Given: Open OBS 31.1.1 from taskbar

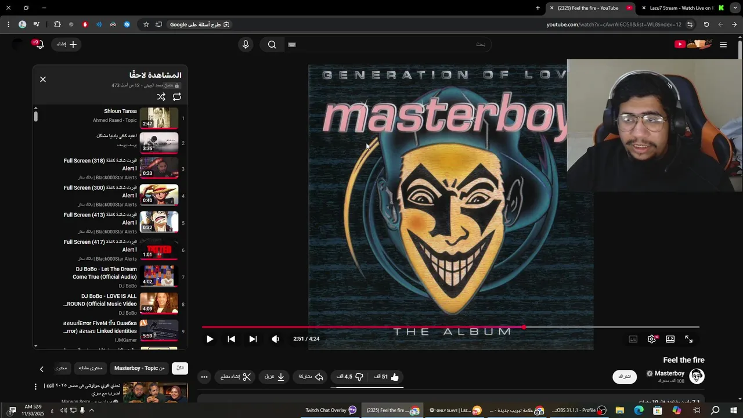Looking at the screenshot, I should pyautogui.click(x=579, y=410).
